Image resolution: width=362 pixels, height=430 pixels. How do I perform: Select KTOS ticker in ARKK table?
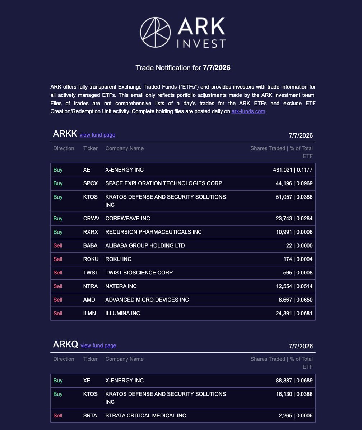click(90, 197)
